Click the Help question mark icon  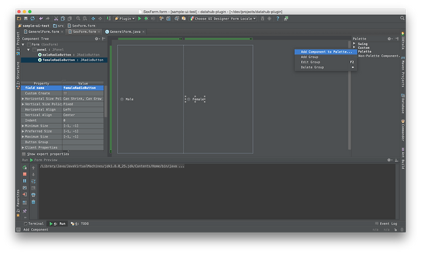(x=278, y=19)
